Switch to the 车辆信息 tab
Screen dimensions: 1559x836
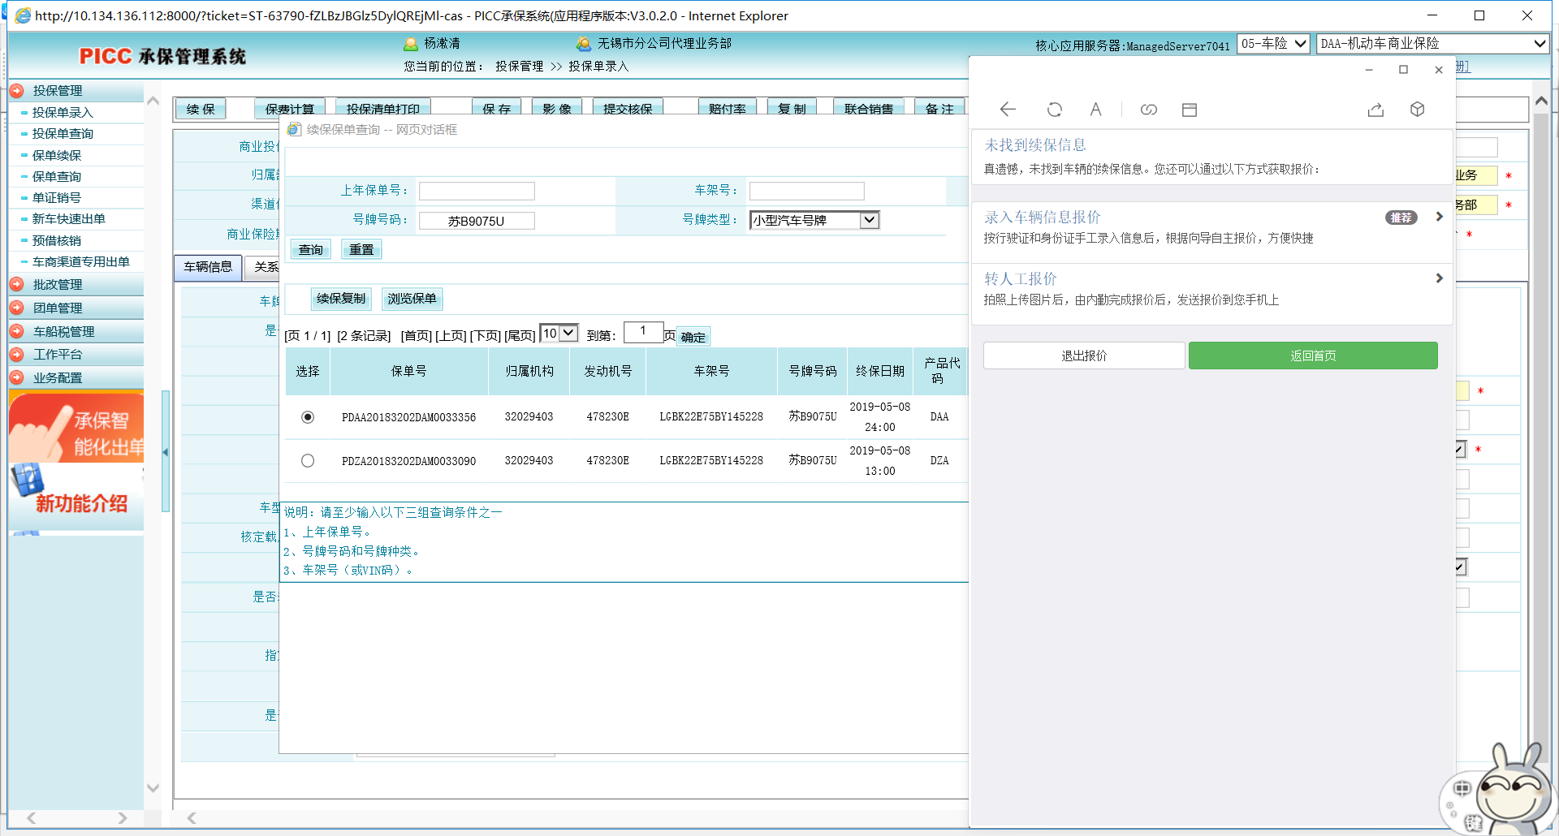click(208, 267)
